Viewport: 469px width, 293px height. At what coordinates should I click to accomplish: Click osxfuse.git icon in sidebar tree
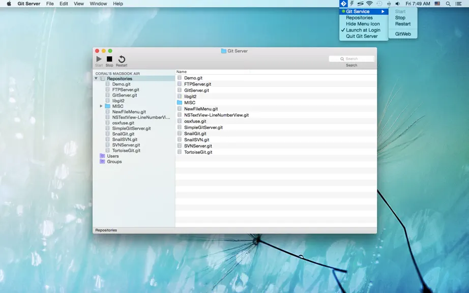click(x=107, y=123)
